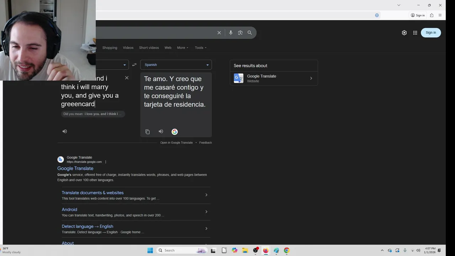This screenshot has height=256, width=455.
Task: Open the browser hamburger menu
Action: click(x=440, y=15)
